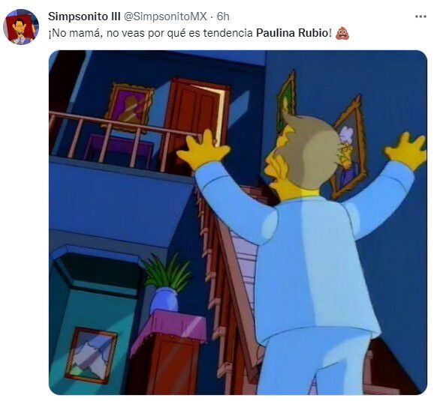The height and width of the screenshot is (401, 440).
Task: Open the Simpsons meme image attachment
Action: point(238,223)
